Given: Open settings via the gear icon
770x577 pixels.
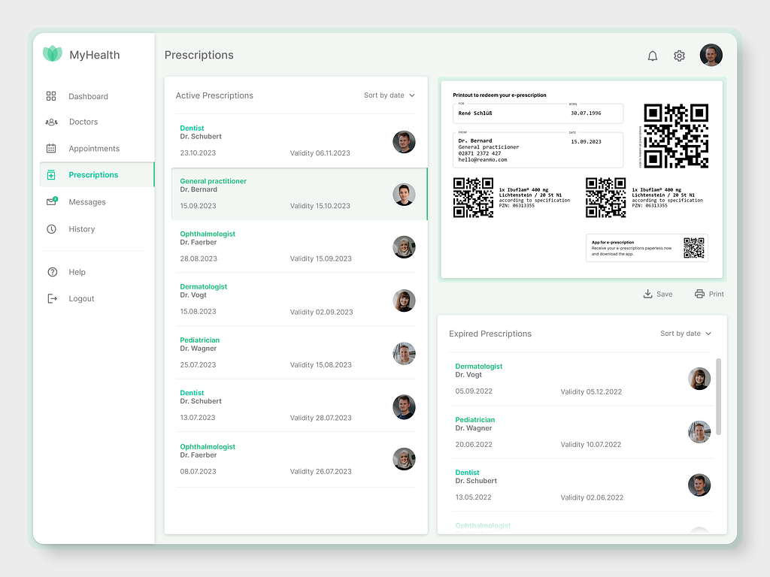Looking at the screenshot, I should (679, 56).
